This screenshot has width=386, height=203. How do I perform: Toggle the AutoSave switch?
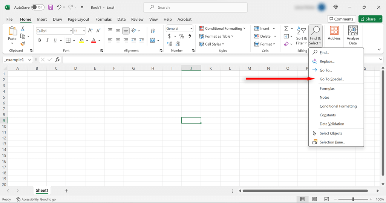[38, 7]
